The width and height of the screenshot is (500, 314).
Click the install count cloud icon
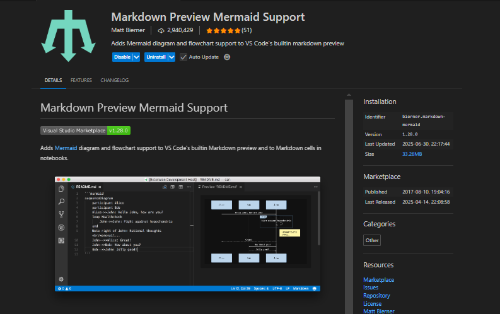[x=161, y=31]
